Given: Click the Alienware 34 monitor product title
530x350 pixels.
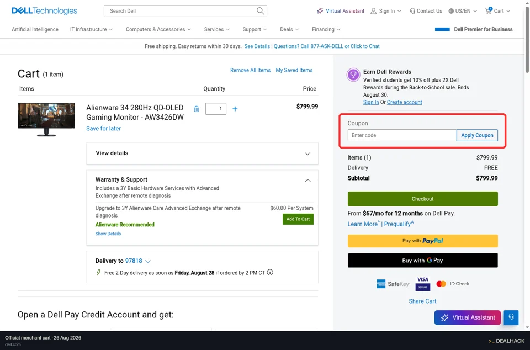Looking at the screenshot, I should [135, 113].
